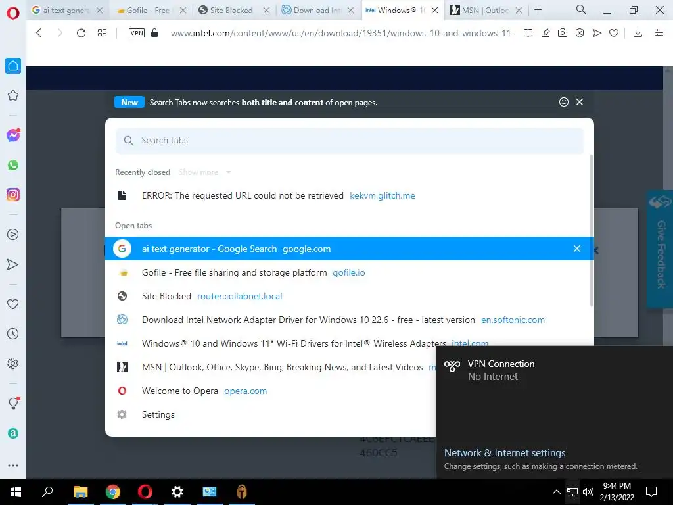Viewport: 673px width, 505px height.
Task: Open Easy Setup sliders icon
Action: coord(659,33)
